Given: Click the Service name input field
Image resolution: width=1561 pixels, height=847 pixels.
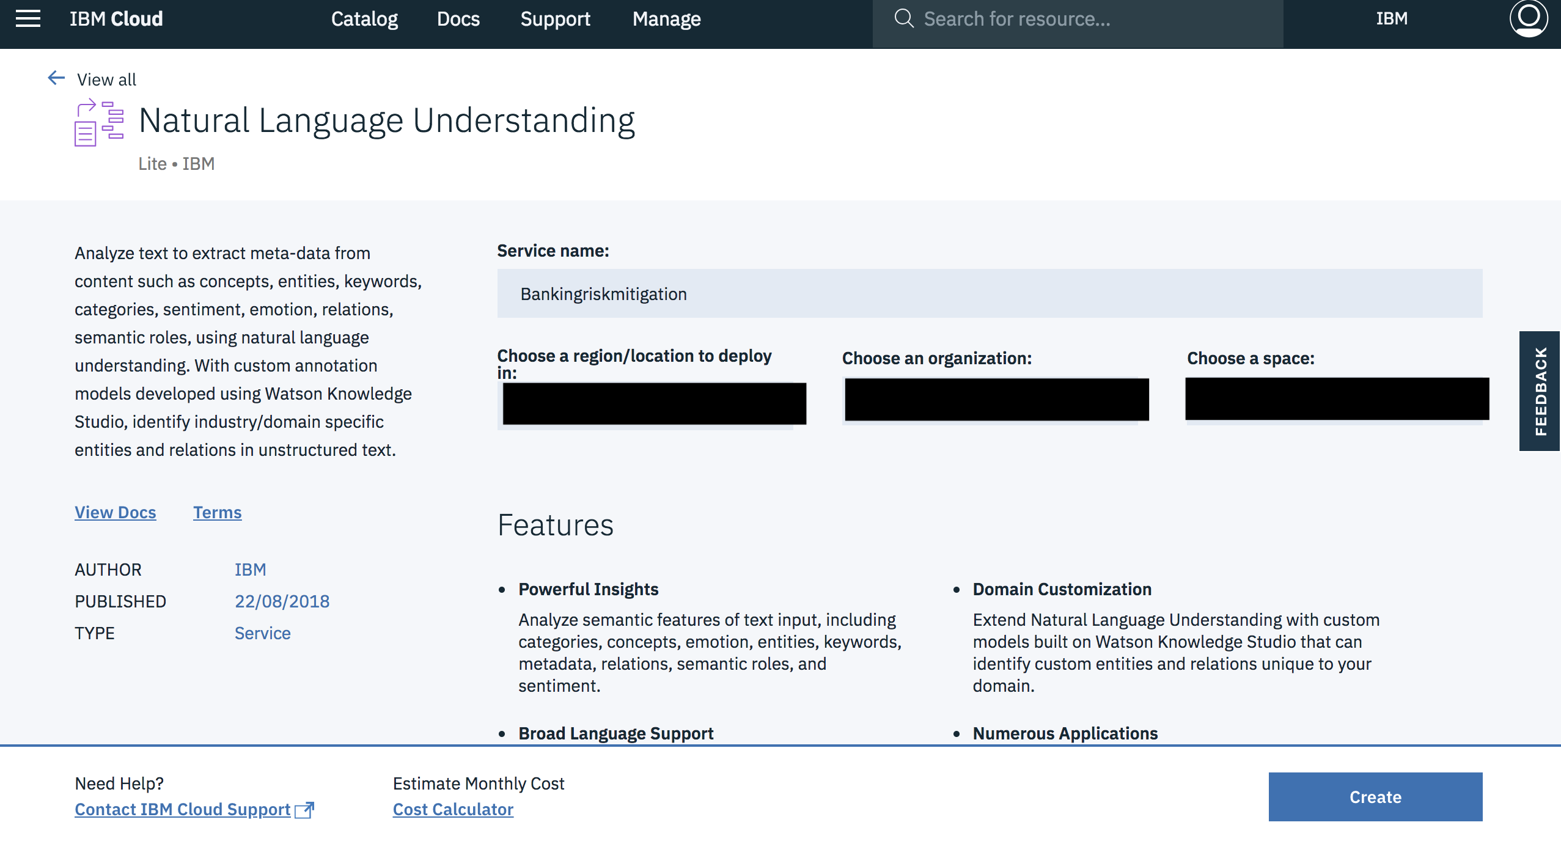Looking at the screenshot, I should click(989, 294).
